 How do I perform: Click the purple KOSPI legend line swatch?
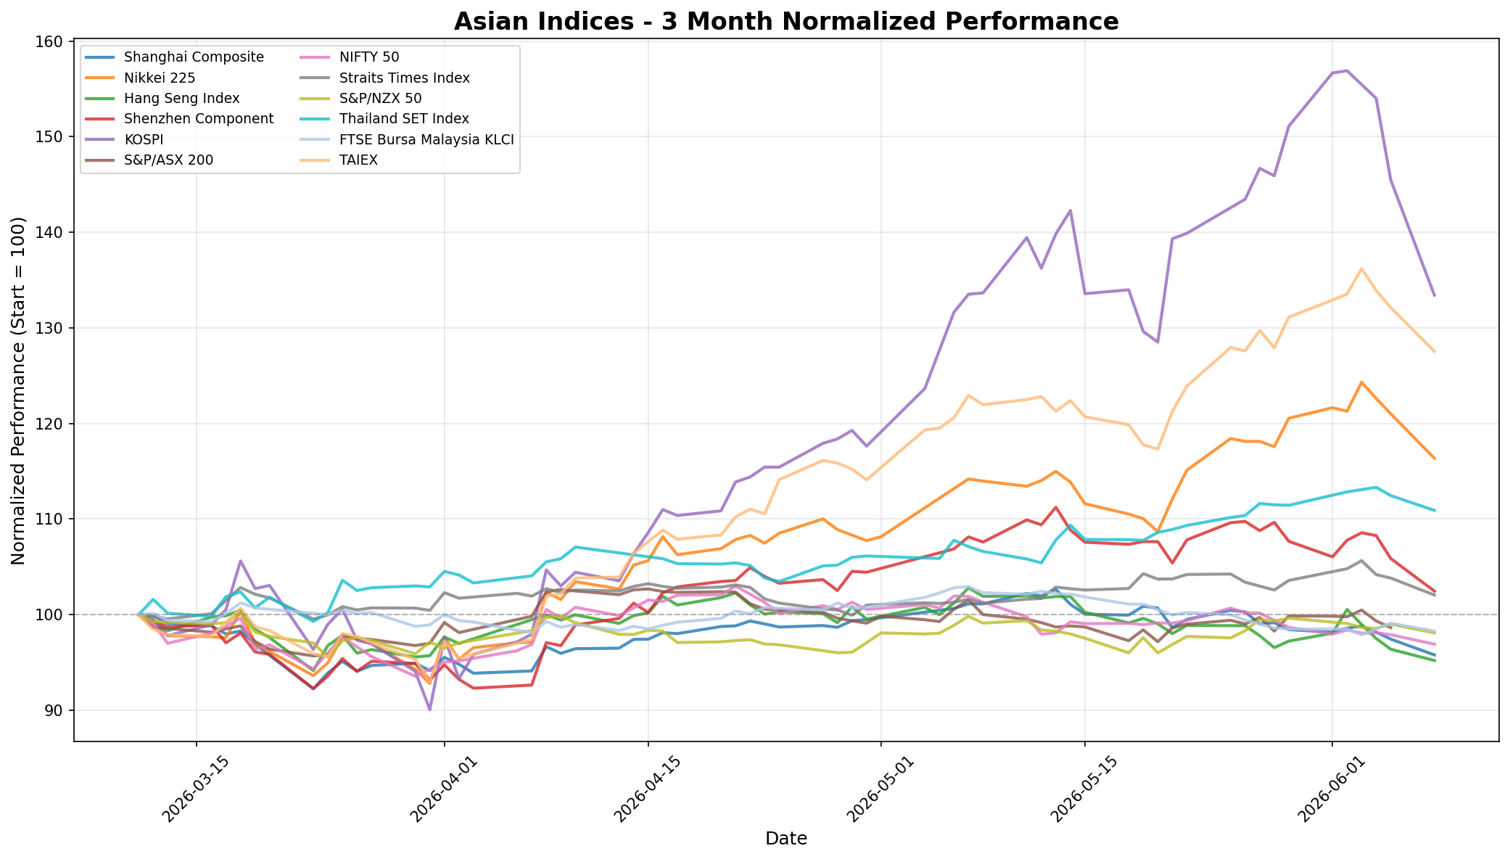pos(100,139)
